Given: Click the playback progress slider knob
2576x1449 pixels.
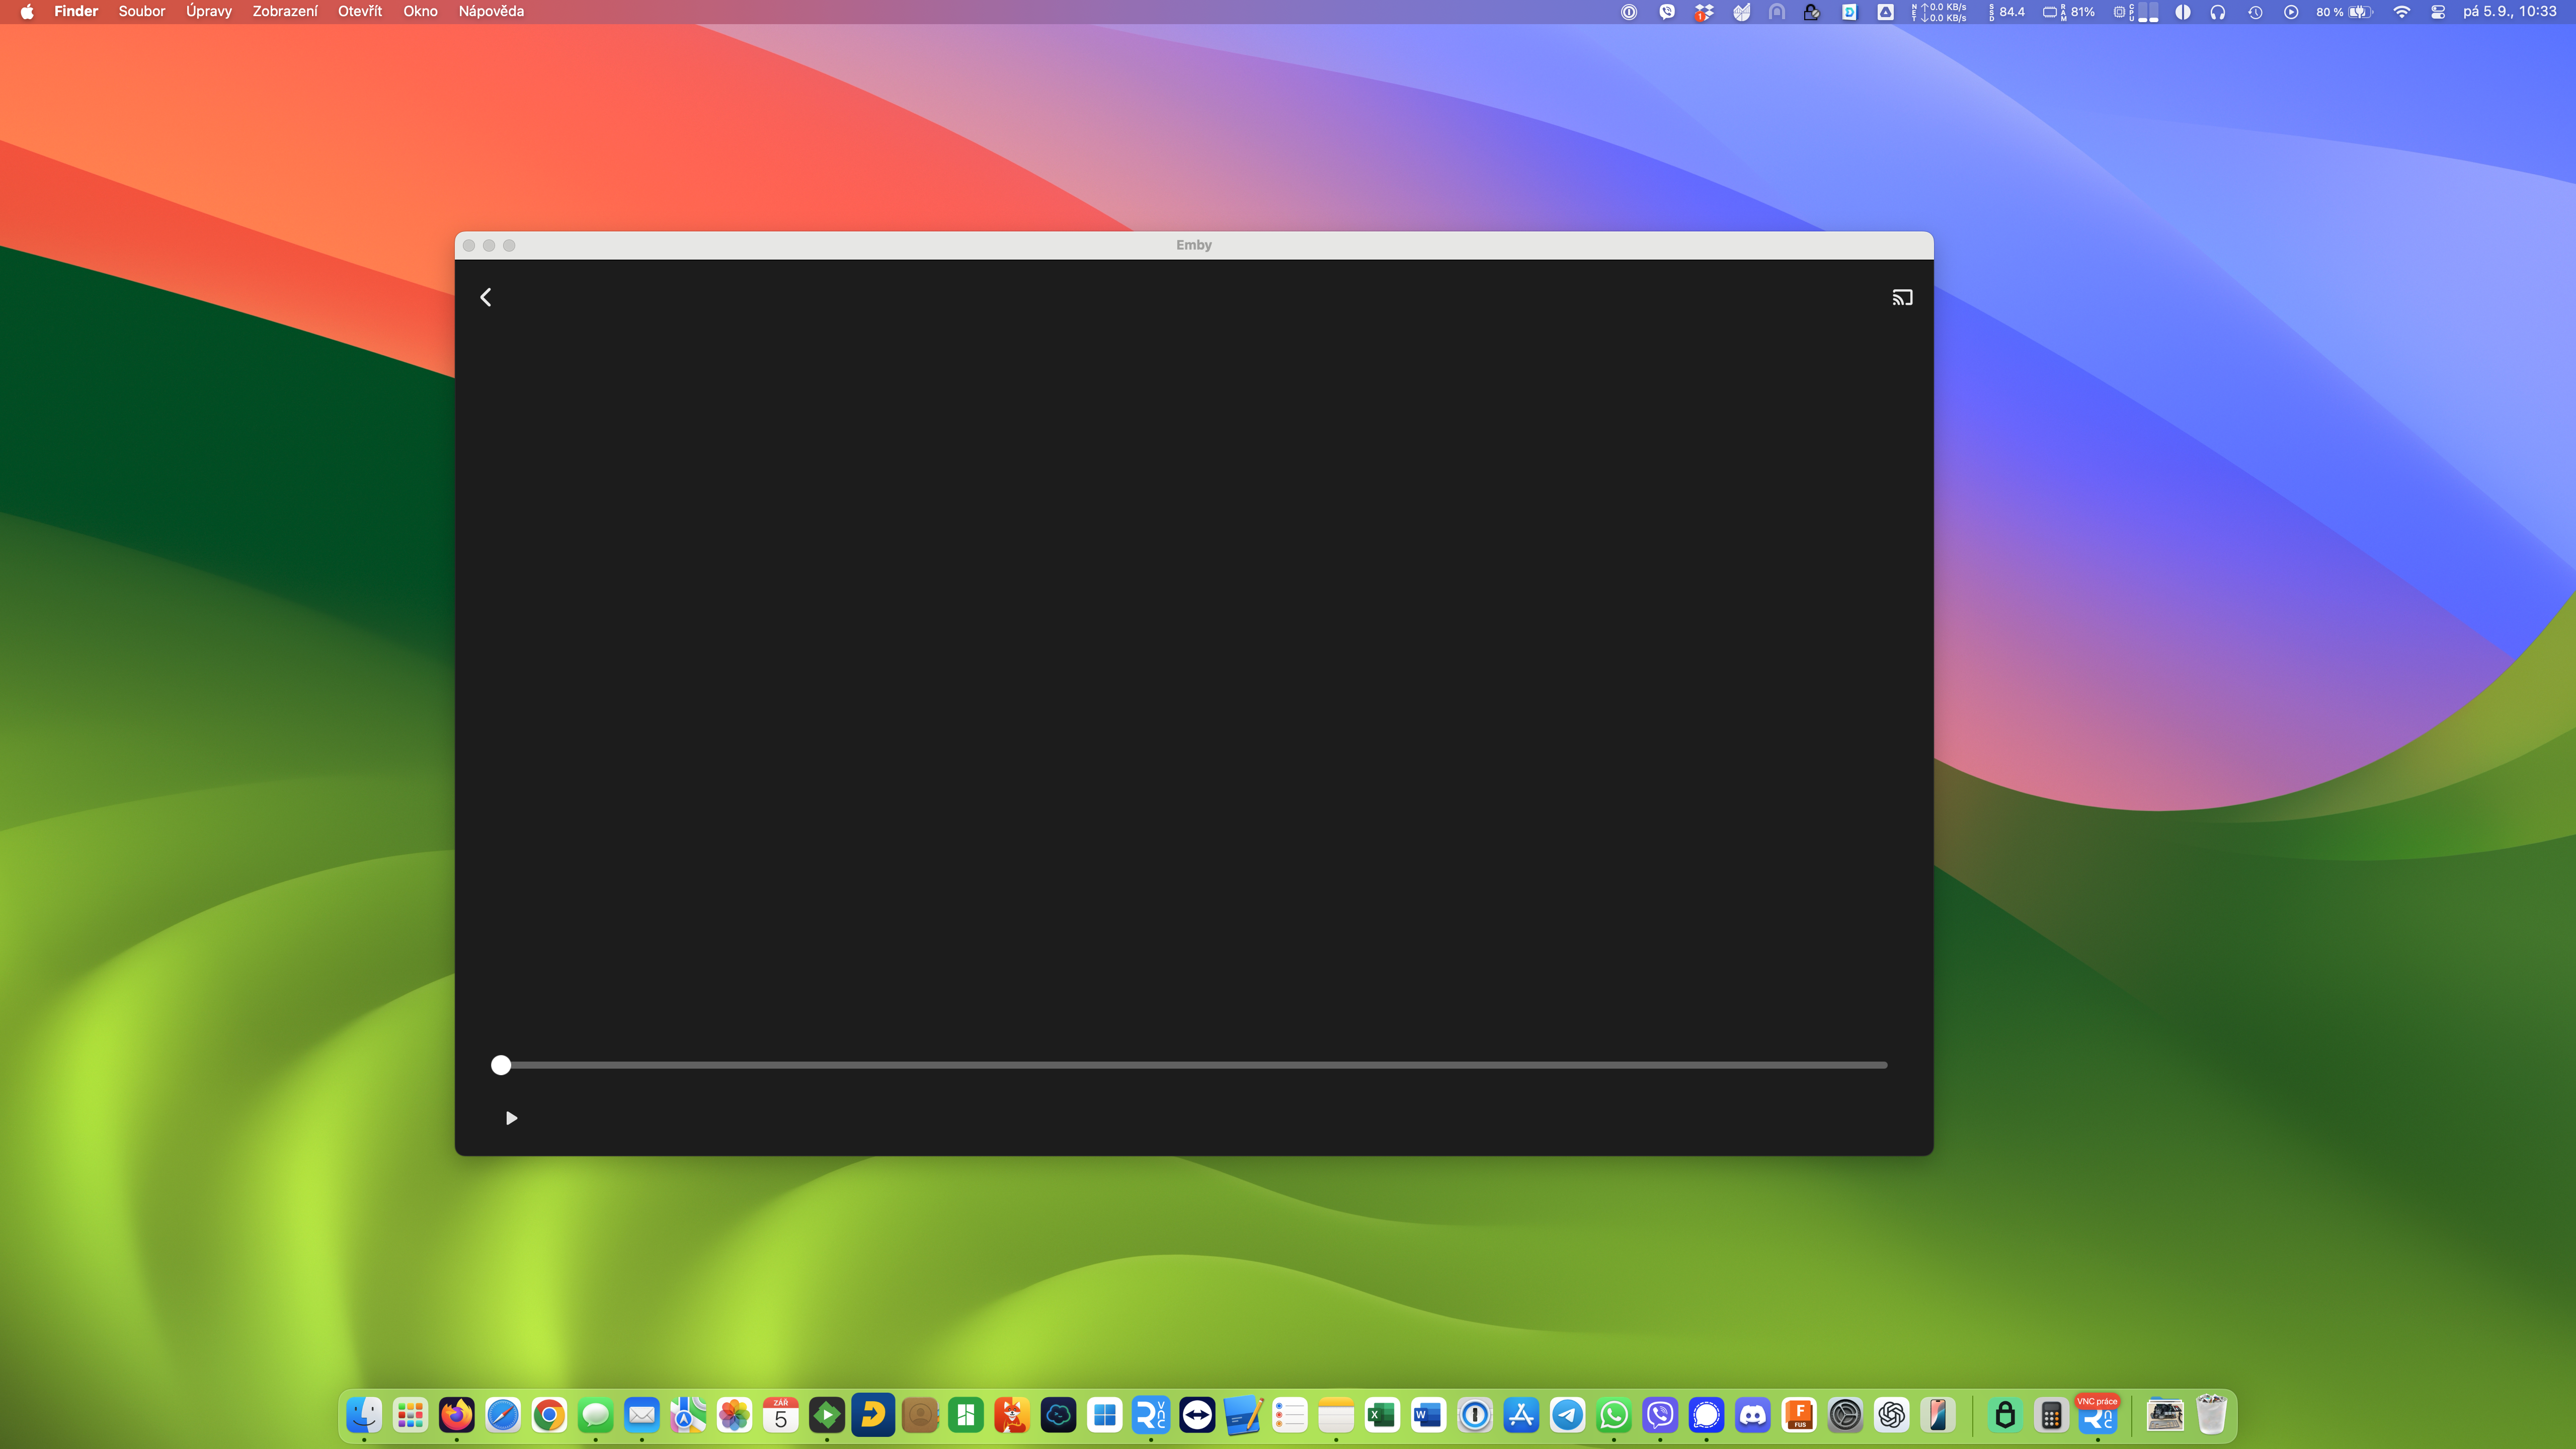Looking at the screenshot, I should 501,1065.
